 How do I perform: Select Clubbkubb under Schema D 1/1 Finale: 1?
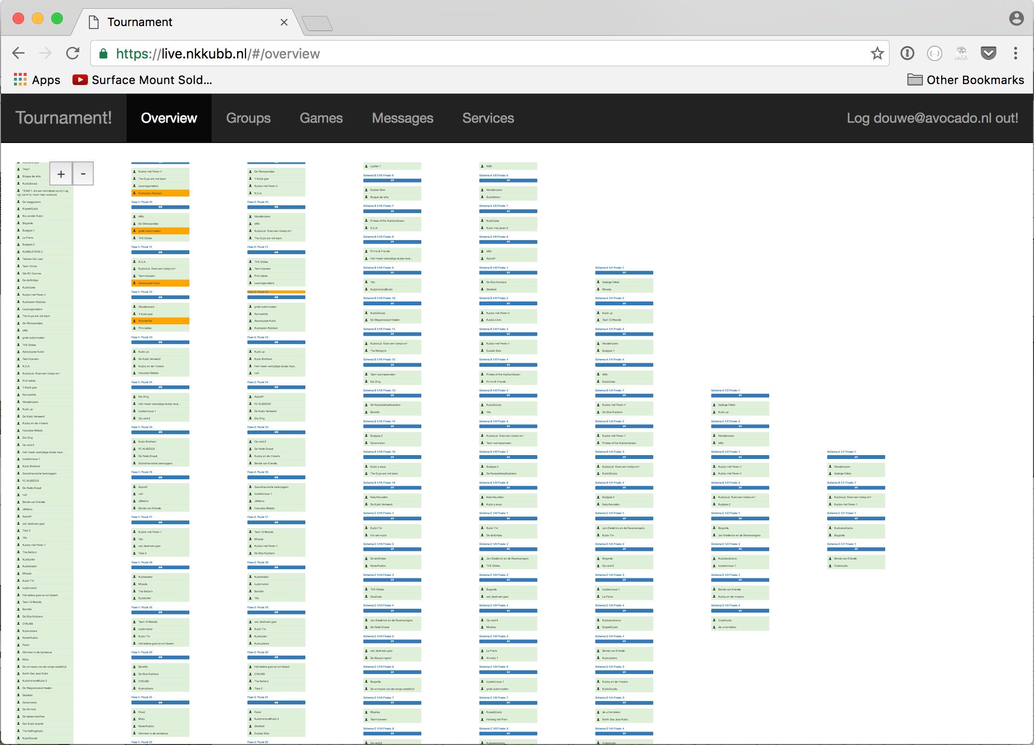(856, 566)
